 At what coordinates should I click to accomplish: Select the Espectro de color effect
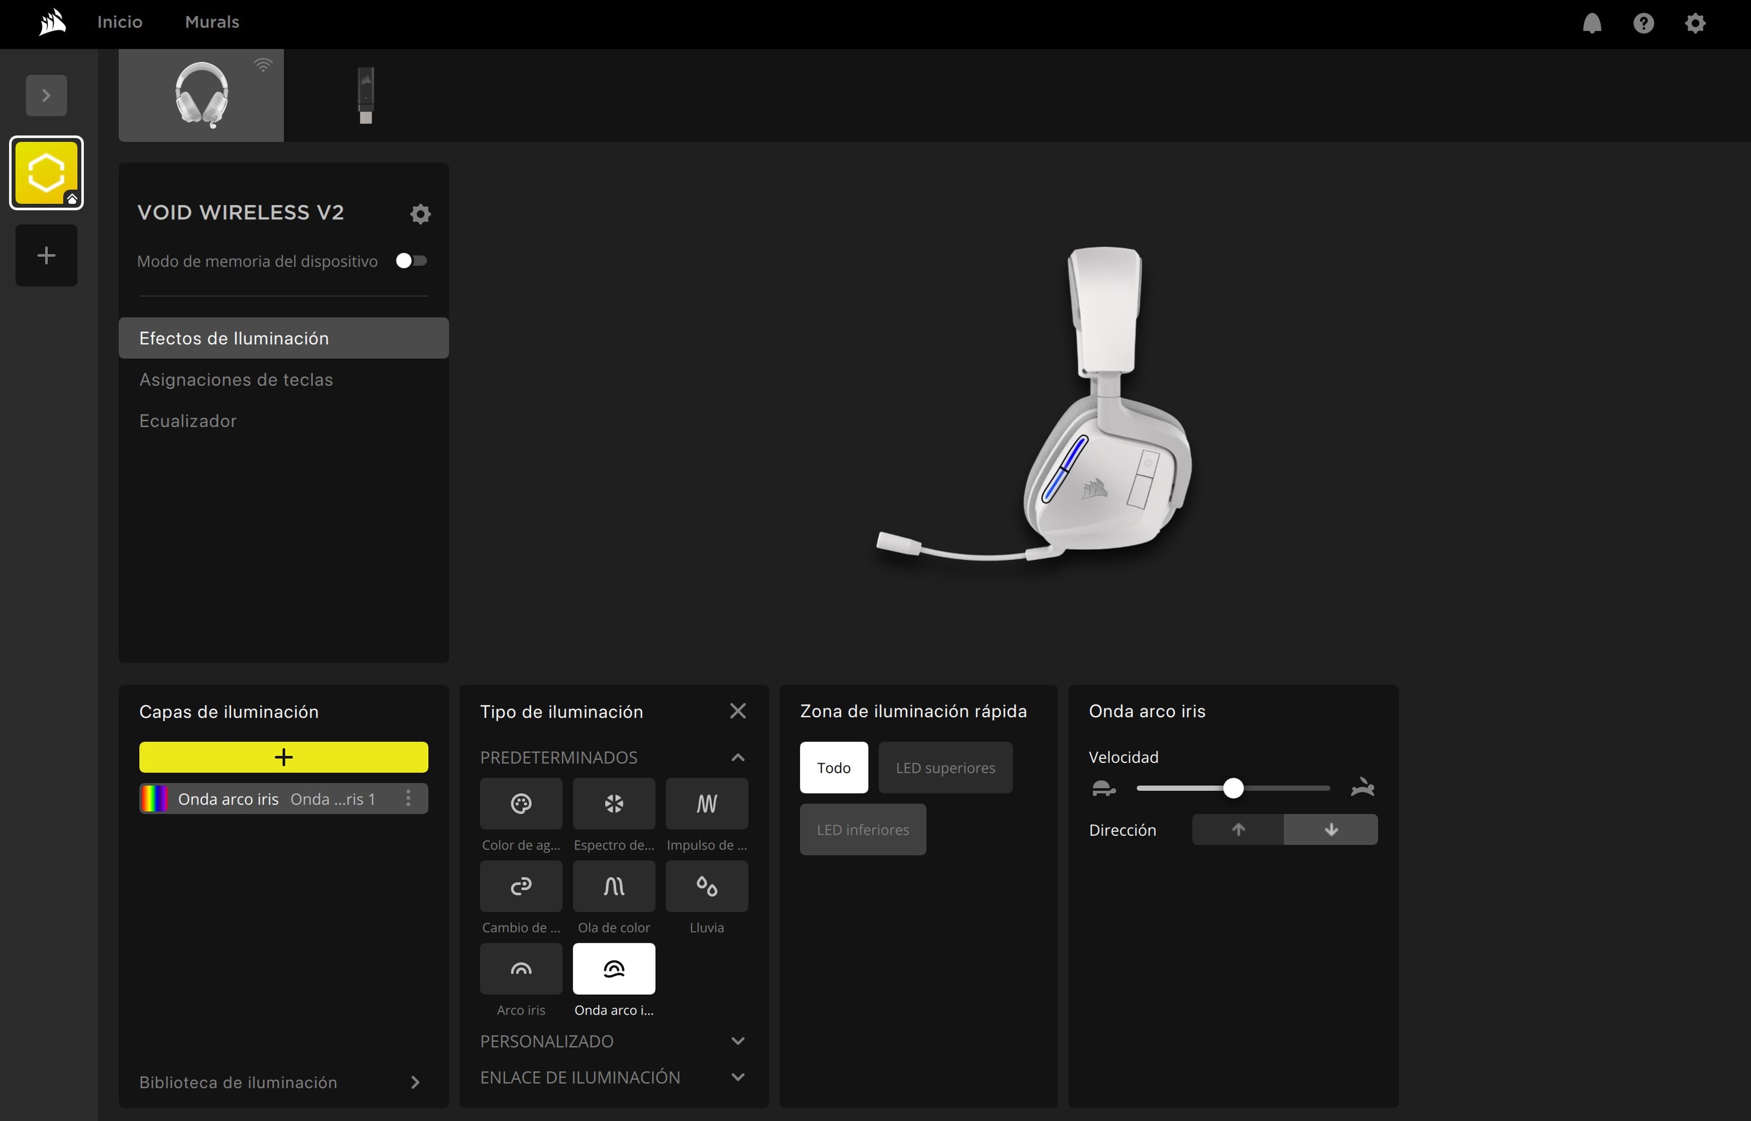tap(613, 804)
